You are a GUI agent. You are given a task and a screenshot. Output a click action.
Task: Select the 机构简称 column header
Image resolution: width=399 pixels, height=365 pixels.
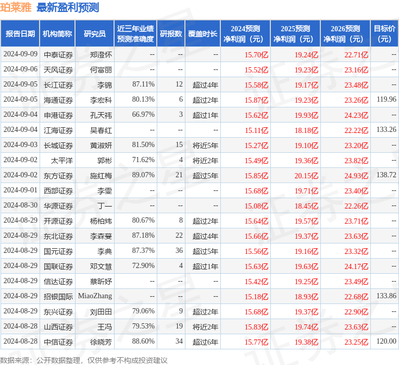click(x=57, y=34)
